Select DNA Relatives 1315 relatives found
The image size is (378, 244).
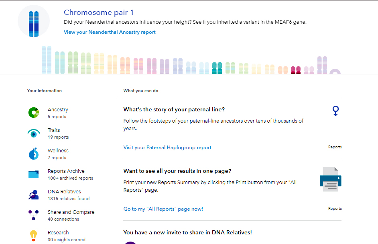tap(68, 195)
